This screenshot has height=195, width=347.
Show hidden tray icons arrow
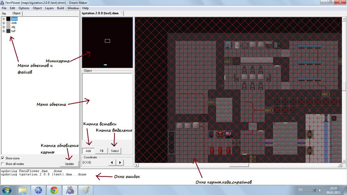[x=308, y=190]
